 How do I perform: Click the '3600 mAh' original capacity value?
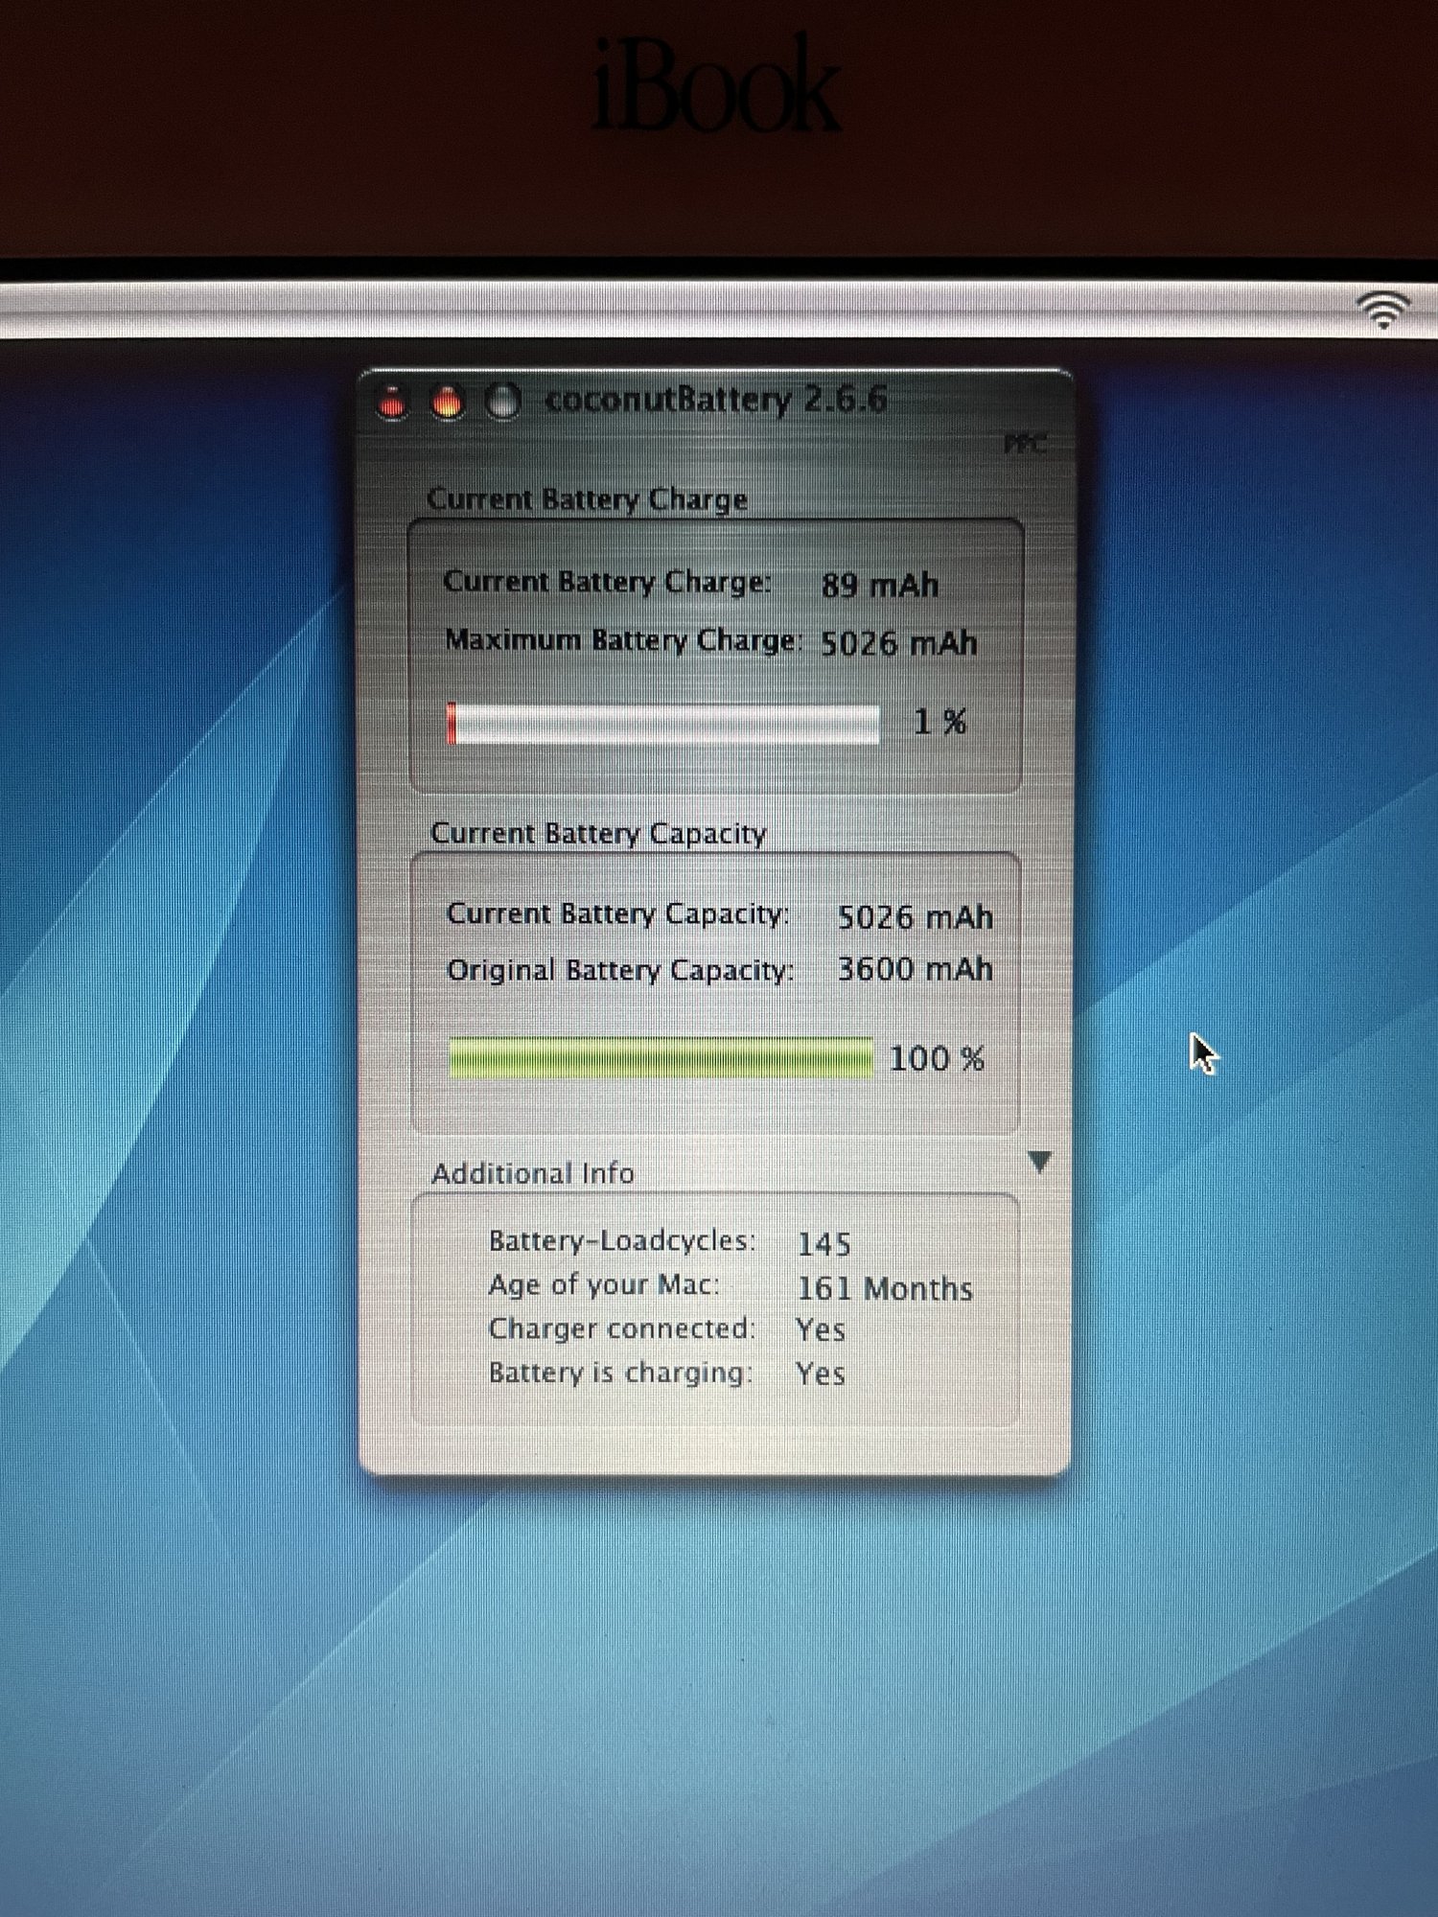(915, 969)
